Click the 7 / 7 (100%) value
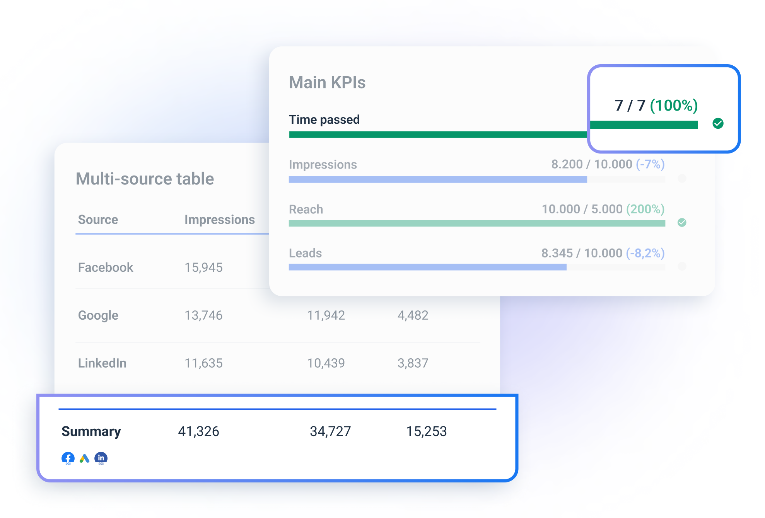Screen dimensions: 765x518 656,106
